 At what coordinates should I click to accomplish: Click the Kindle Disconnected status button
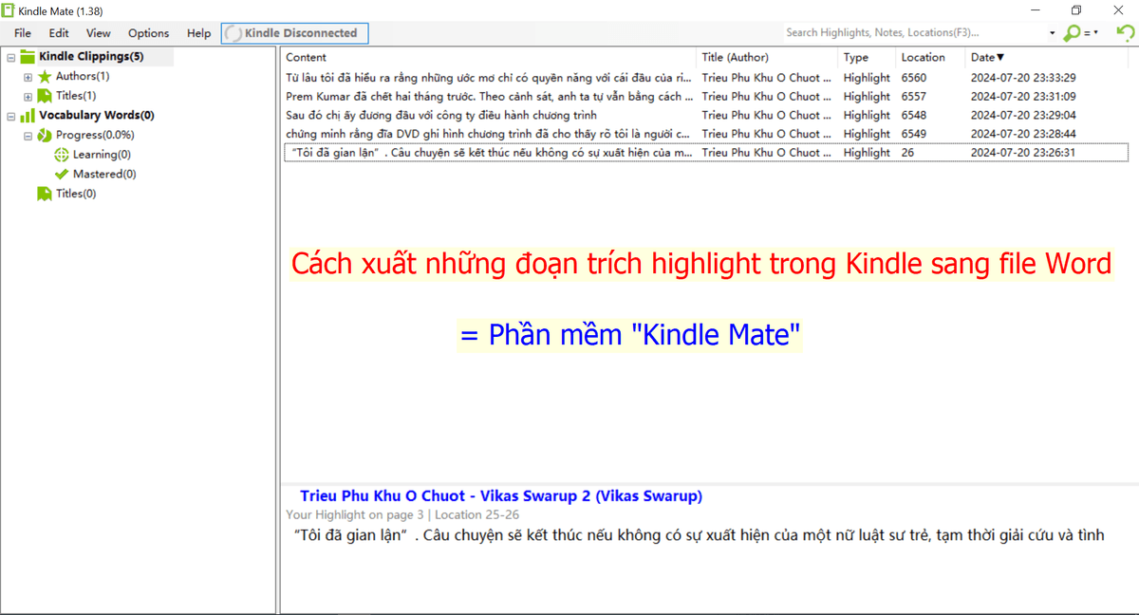(x=294, y=31)
